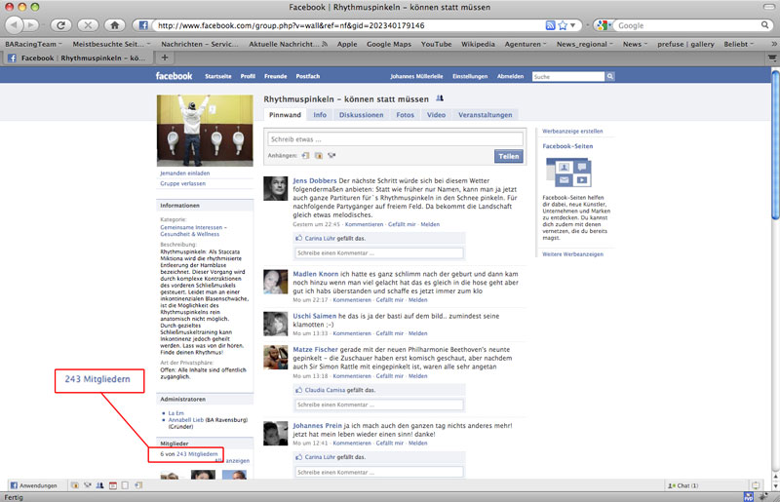Click the calendar events icon in bottom bar
This screenshot has width=780, height=502.
pos(113,485)
